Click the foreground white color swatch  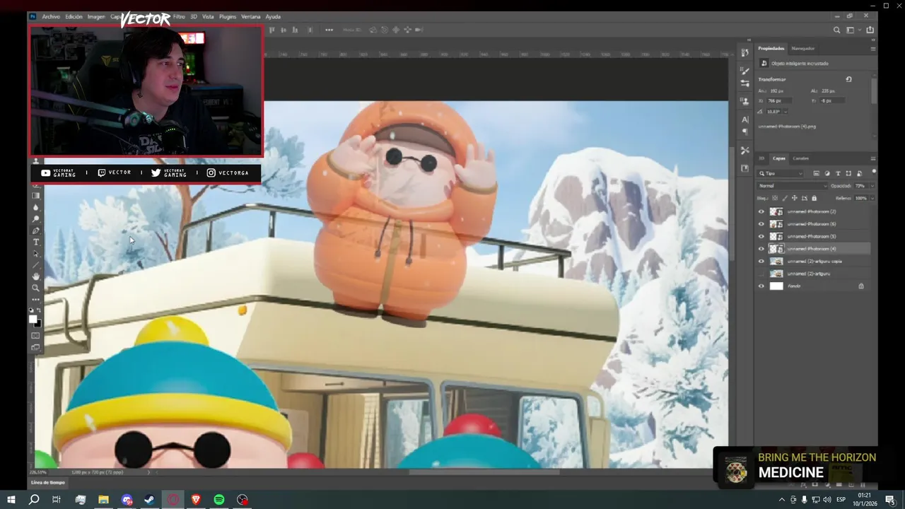[33, 319]
